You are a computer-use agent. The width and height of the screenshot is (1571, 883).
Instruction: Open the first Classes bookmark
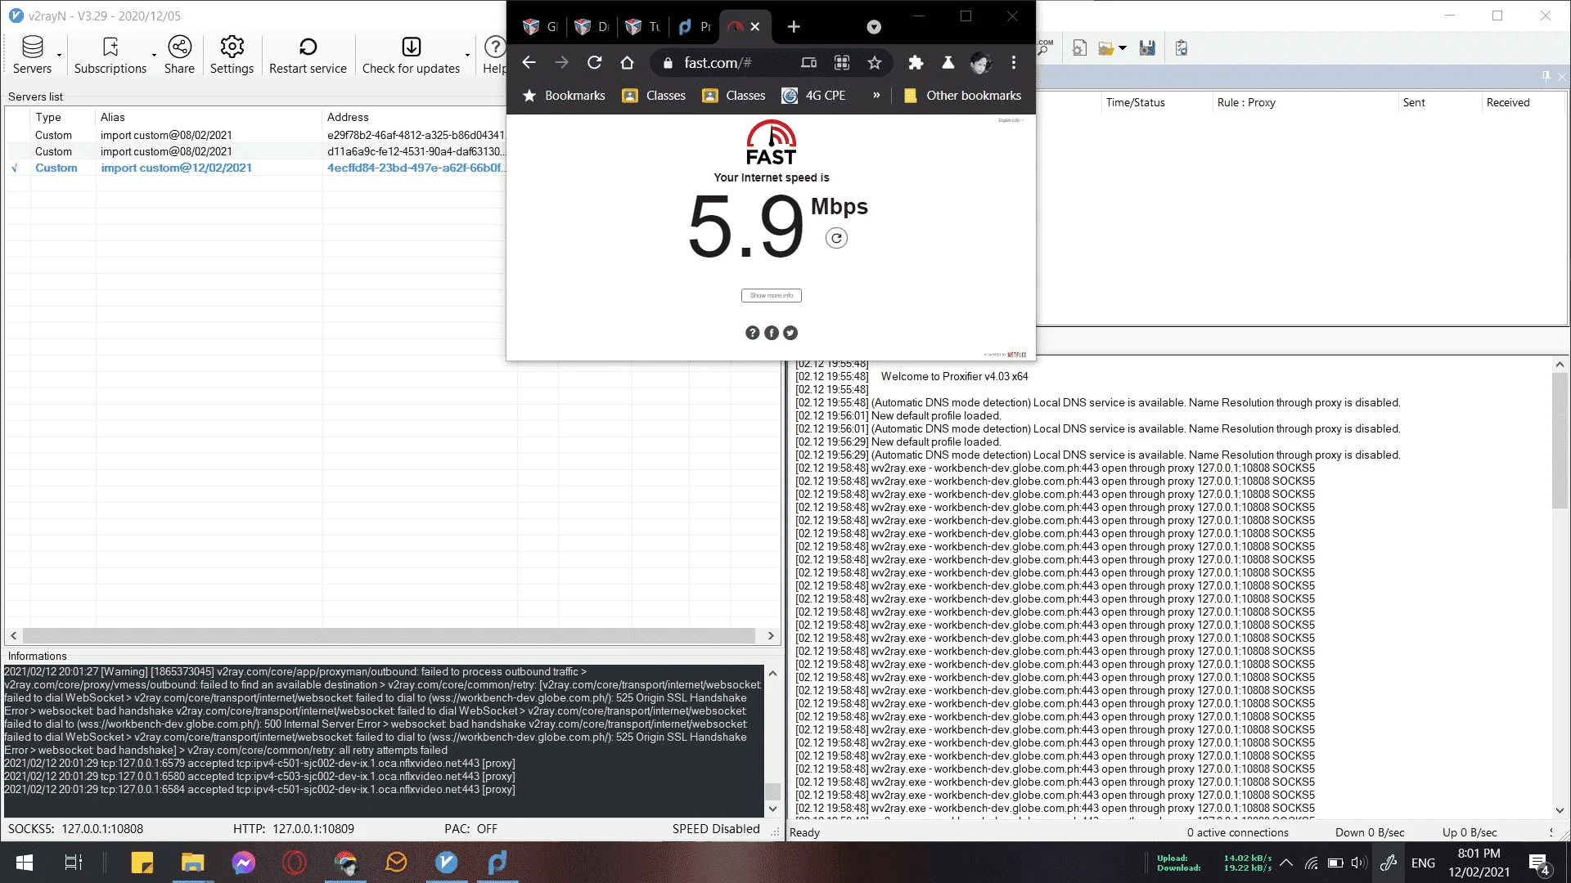654,96
